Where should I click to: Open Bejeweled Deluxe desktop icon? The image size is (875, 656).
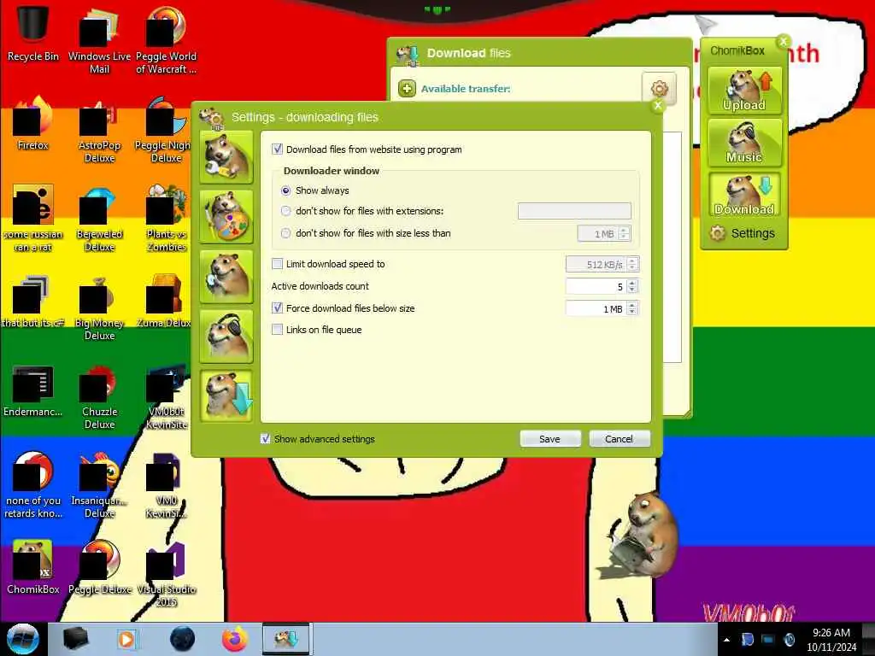(99, 220)
